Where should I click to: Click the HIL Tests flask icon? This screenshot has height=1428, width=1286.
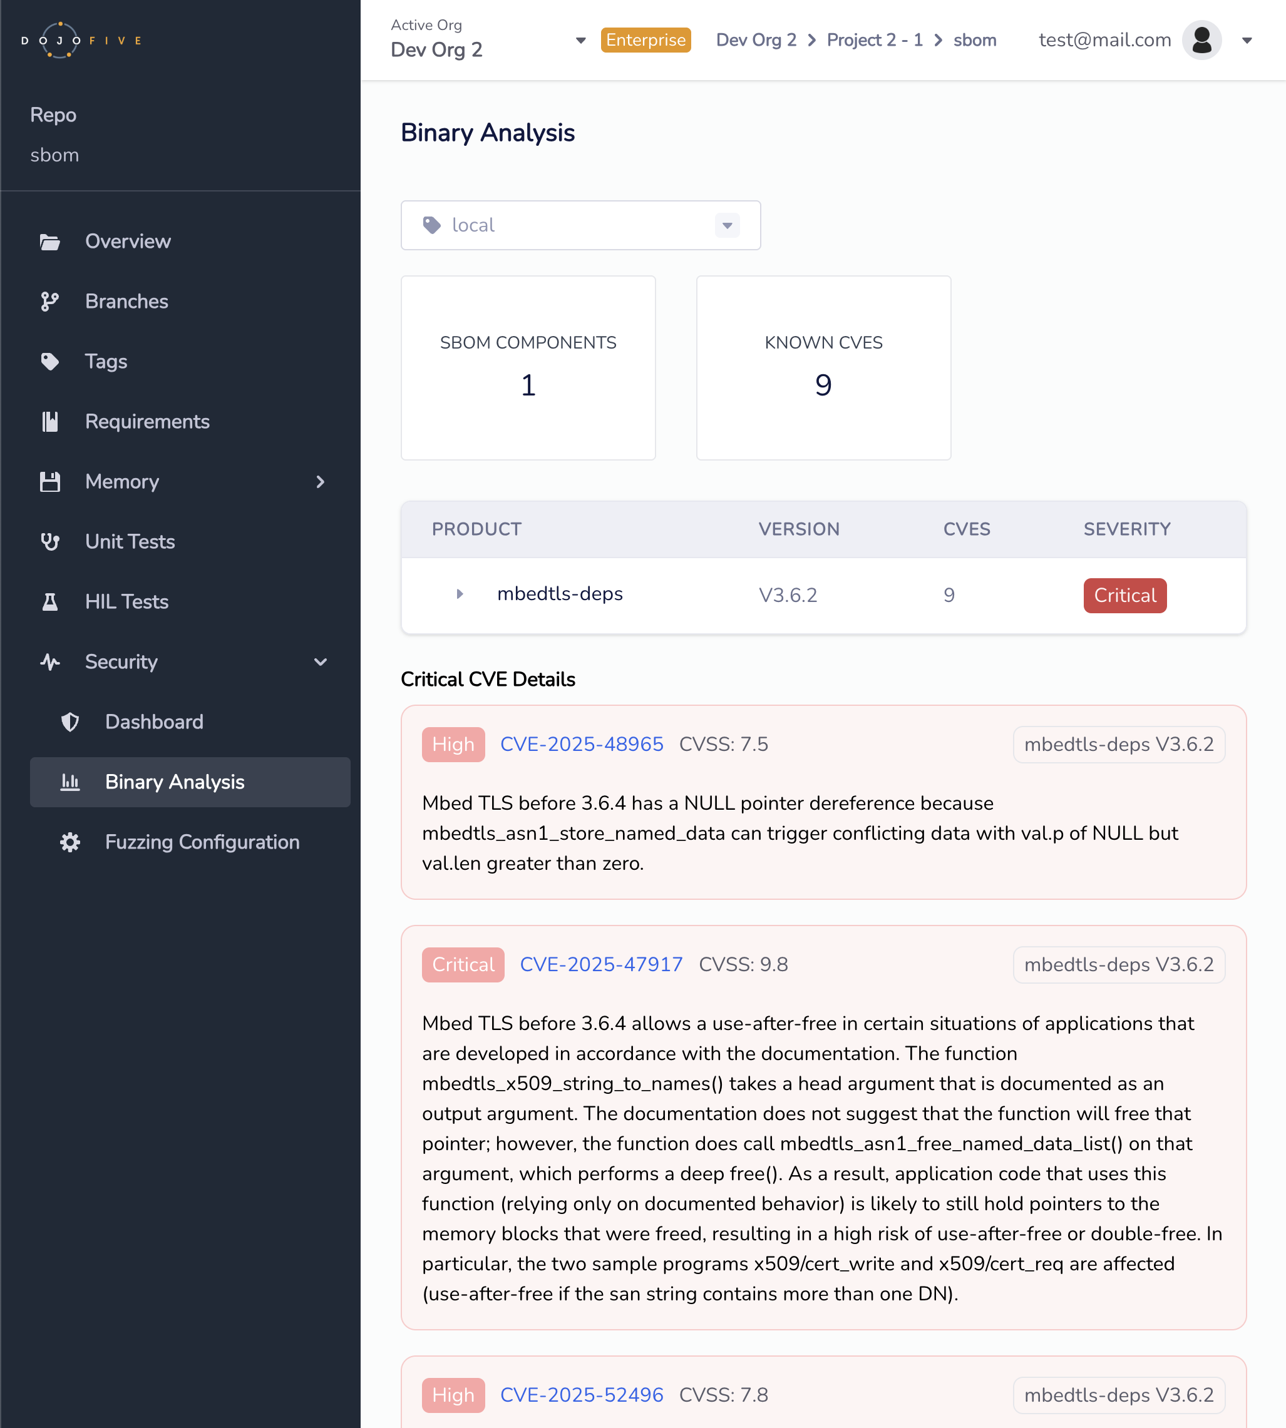point(49,602)
